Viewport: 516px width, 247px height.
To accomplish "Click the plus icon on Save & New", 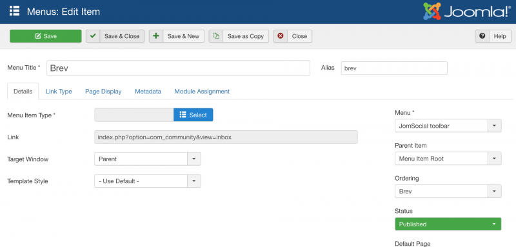I will coord(156,36).
